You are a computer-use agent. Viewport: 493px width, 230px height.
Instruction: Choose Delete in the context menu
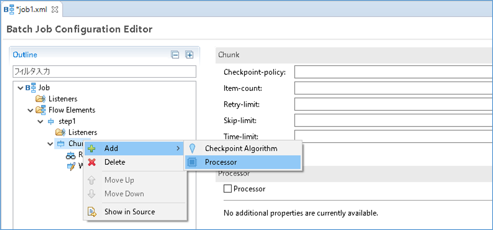pos(115,162)
